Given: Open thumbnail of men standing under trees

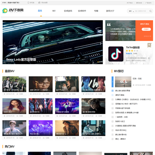Looking at the screenshot, I should coord(14,84).
